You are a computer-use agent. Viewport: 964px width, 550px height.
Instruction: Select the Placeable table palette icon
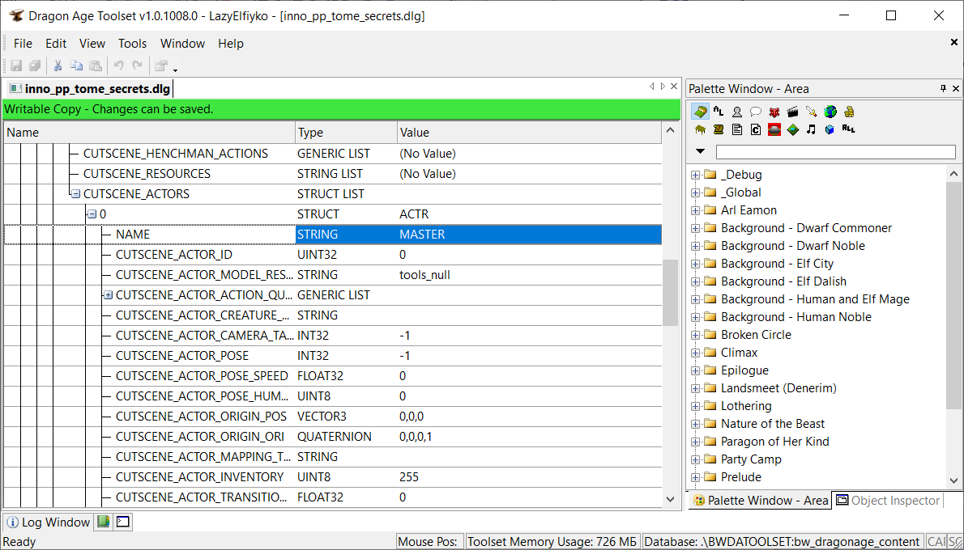(700, 129)
